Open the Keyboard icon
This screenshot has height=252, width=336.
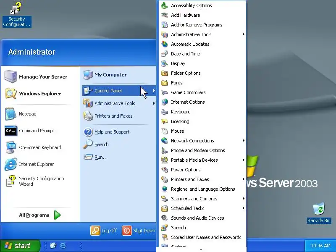click(x=165, y=112)
